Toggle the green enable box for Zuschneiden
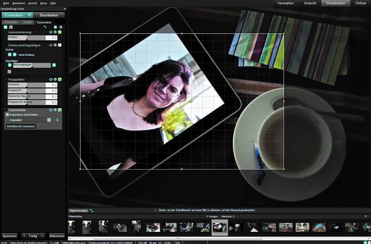The width and height of the screenshot is (371, 244). tap(59, 110)
